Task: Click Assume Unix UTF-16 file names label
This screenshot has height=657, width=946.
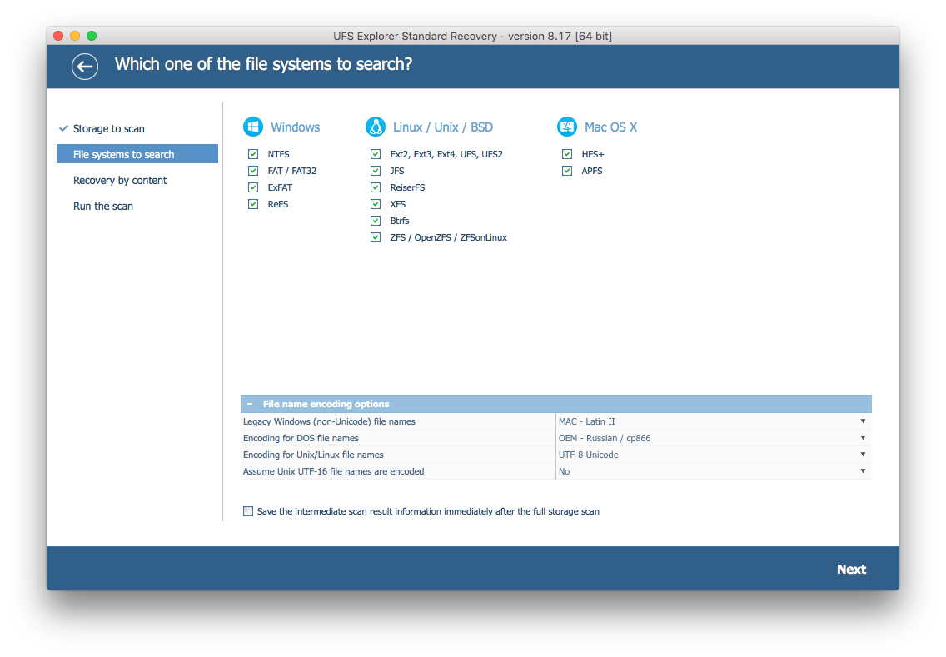Action: (333, 471)
